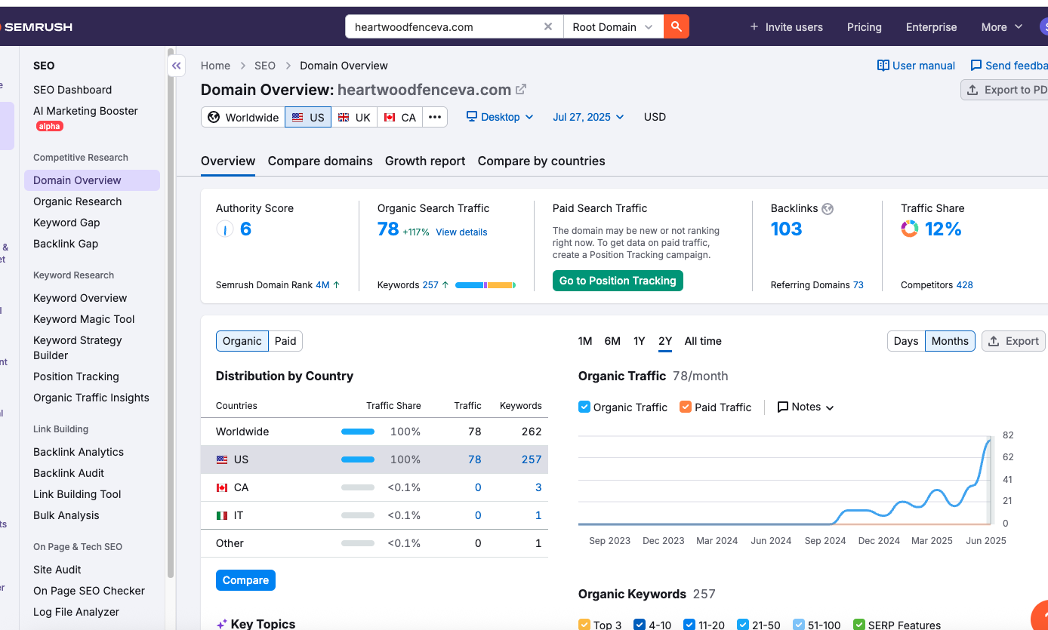
Task: Click the globe icon next to Backlinks
Action: point(828,209)
